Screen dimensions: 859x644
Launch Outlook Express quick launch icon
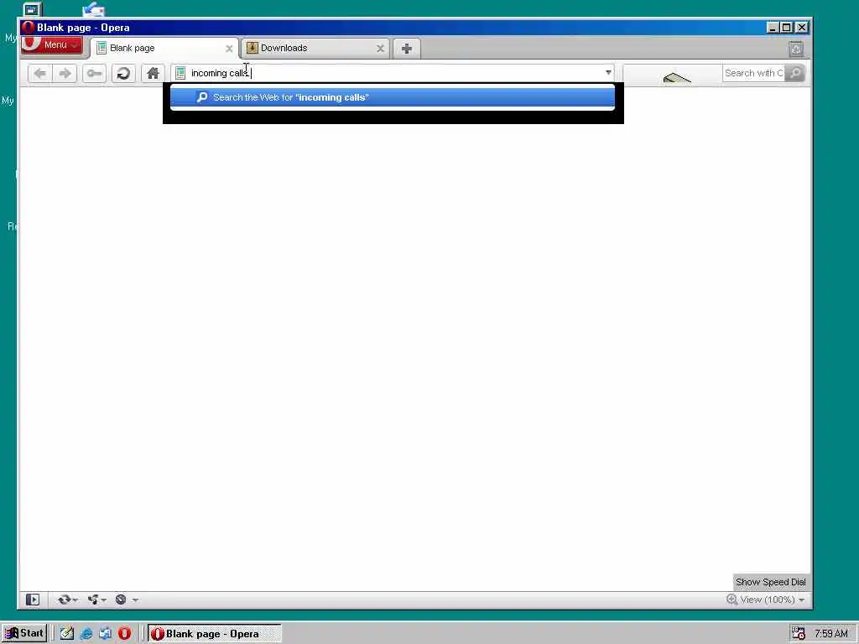click(x=105, y=634)
